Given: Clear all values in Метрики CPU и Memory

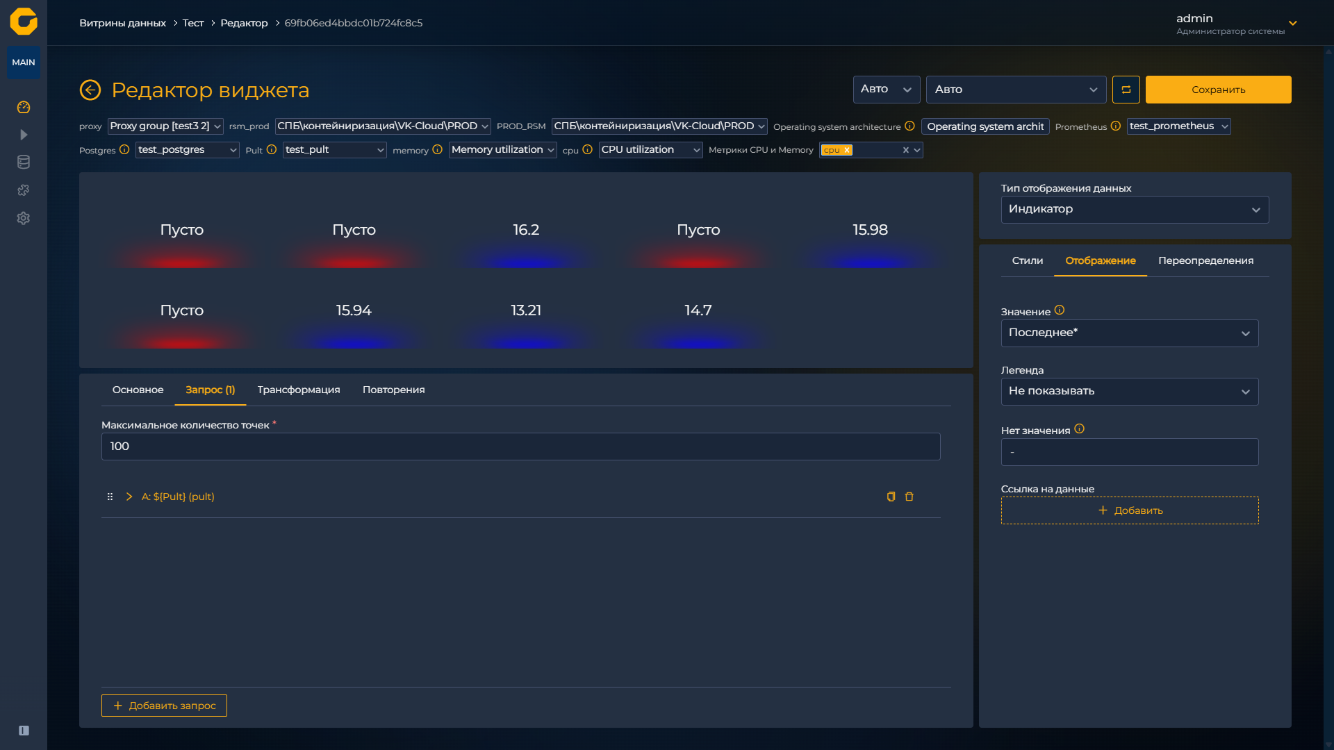Looking at the screenshot, I should 905,150.
